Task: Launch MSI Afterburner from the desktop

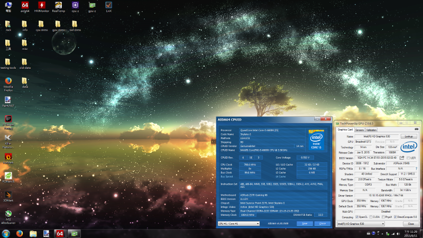Action: coord(8,214)
